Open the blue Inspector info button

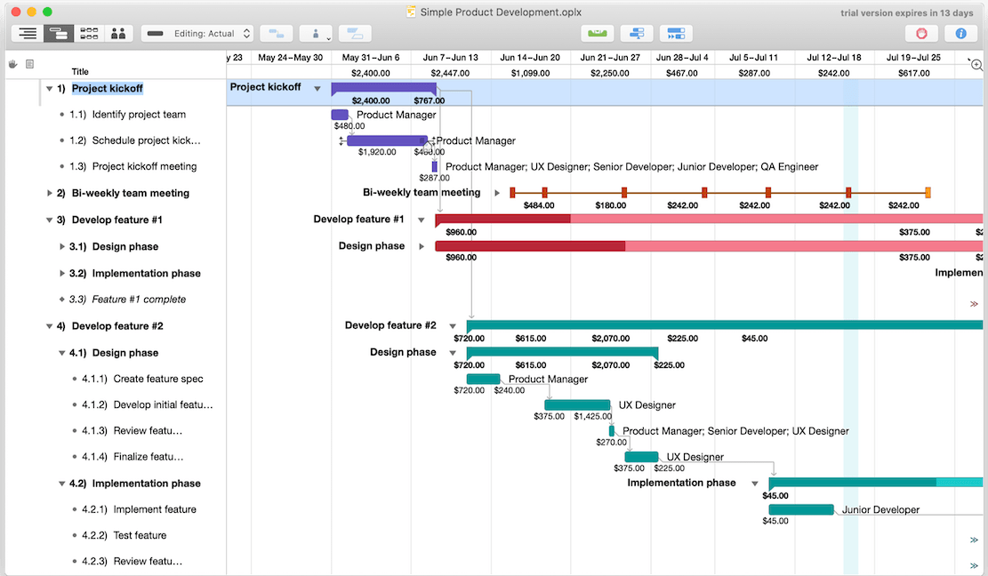click(960, 34)
